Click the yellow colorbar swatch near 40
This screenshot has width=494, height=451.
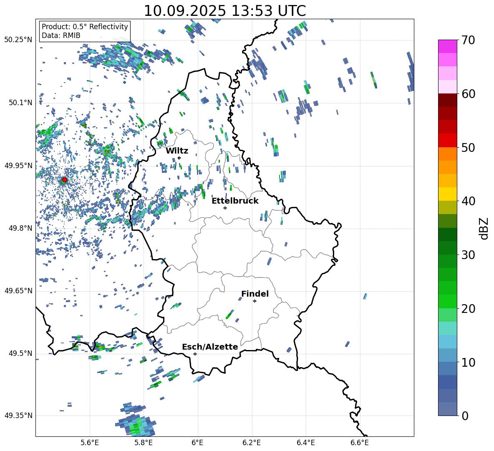[x=447, y=194]
